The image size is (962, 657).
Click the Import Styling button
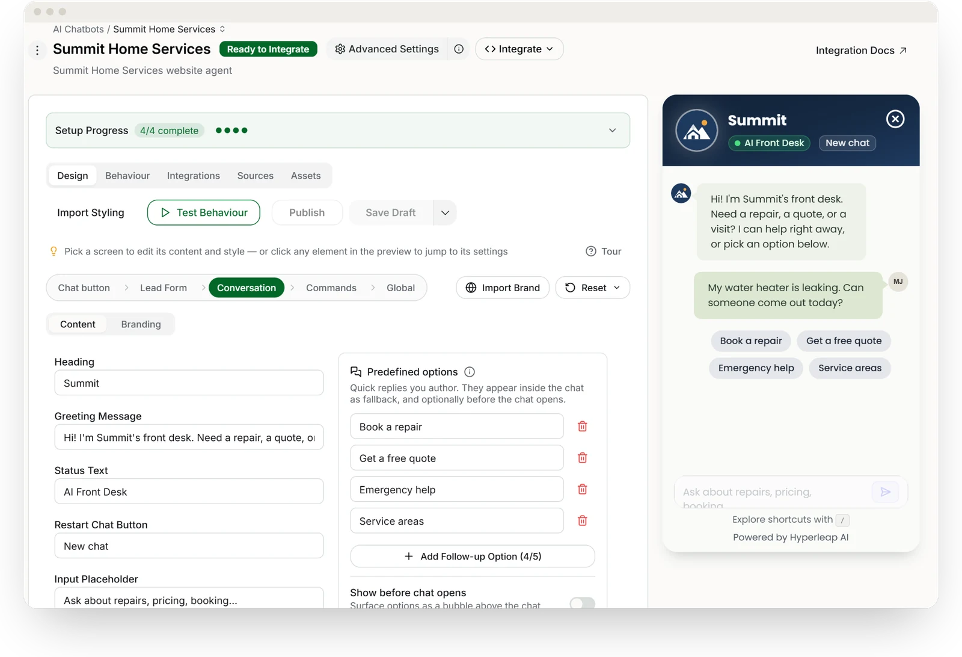91,213
